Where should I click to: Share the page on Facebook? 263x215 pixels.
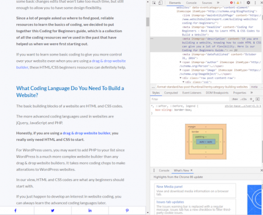[15, 210]
